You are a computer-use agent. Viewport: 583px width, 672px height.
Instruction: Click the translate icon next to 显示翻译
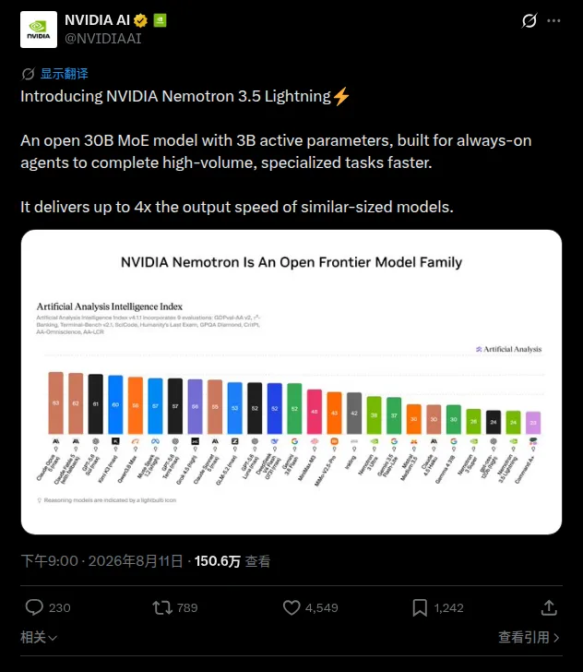click(x=29, y=74)
